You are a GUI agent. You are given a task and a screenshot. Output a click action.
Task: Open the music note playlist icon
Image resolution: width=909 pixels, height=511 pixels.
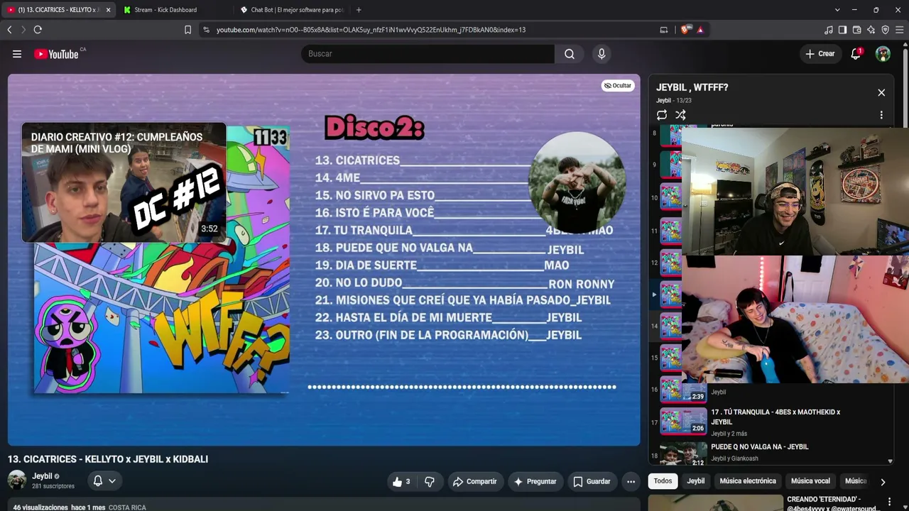(x=828, y=30)
